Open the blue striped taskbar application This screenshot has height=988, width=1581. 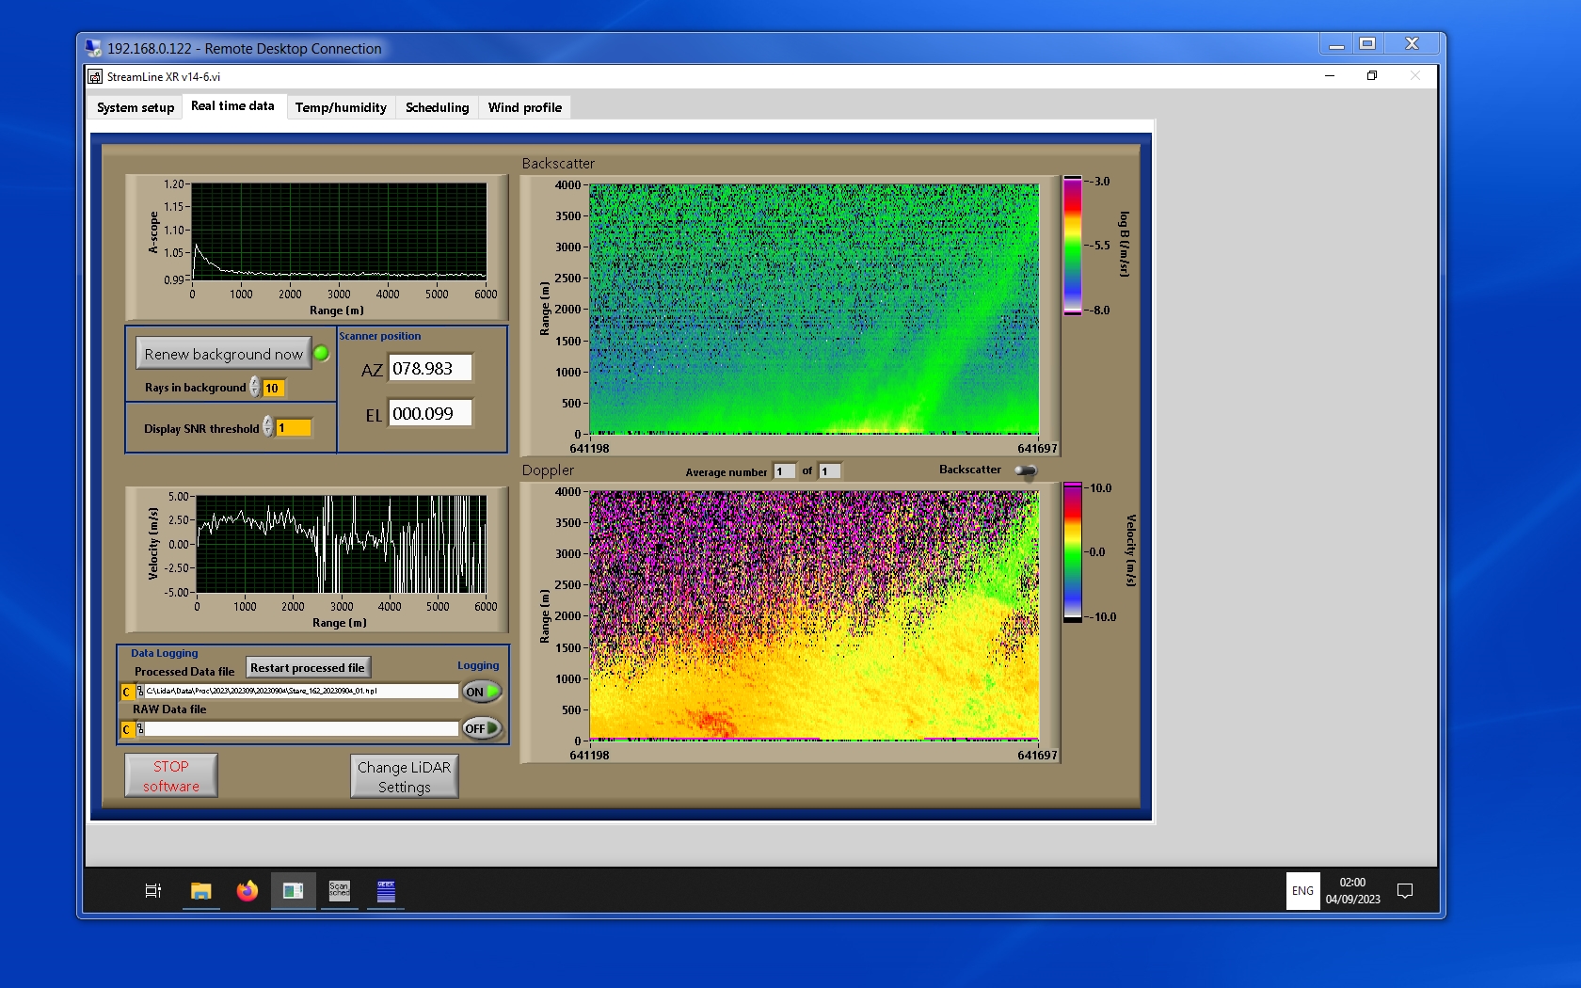[386, 890]
